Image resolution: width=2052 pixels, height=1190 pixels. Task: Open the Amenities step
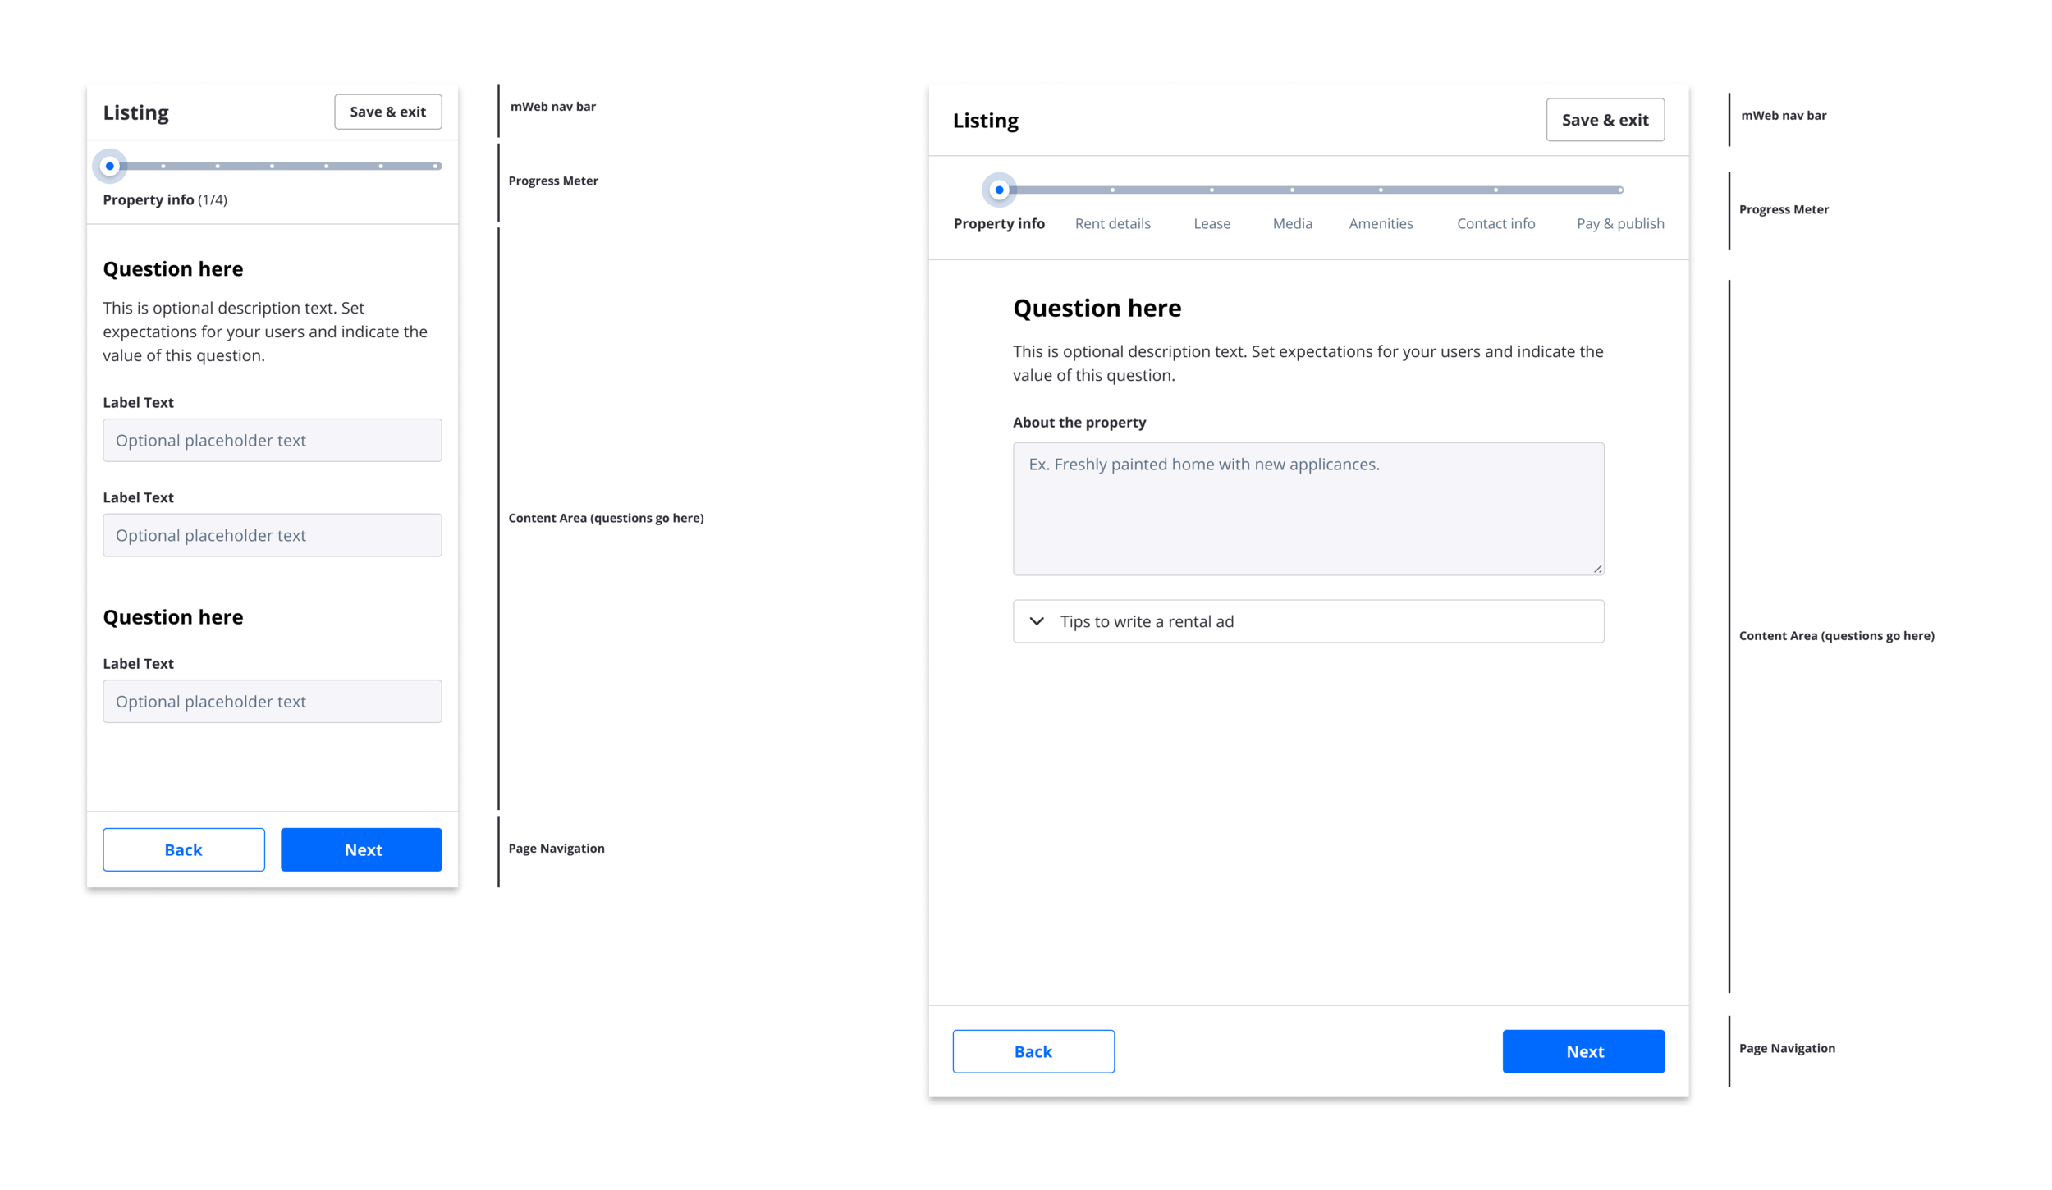coord(1381,223)
